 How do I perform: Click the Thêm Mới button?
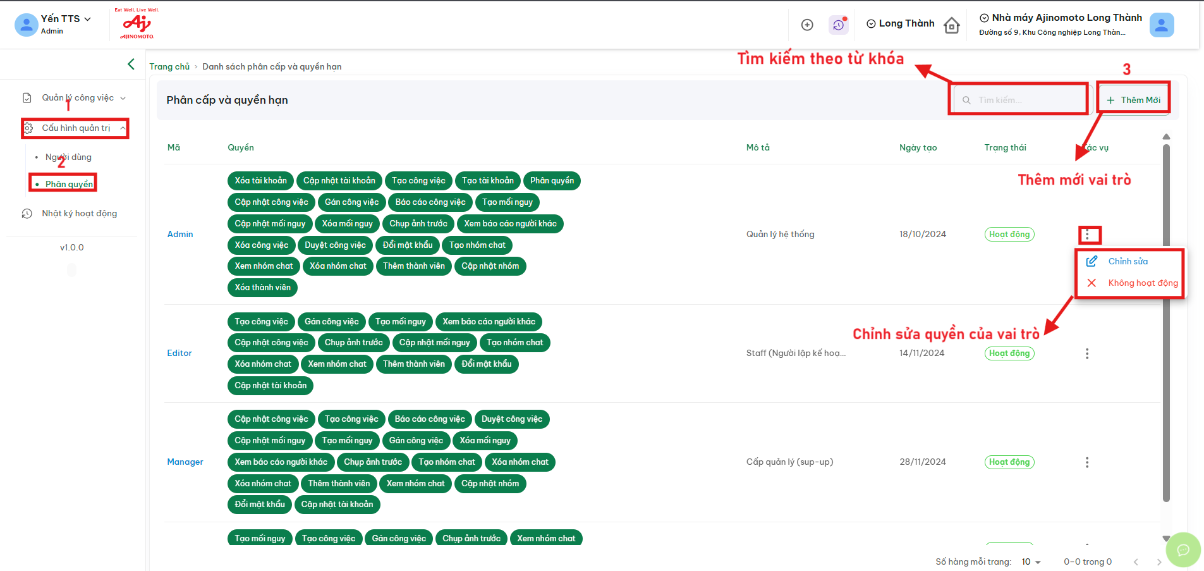click(1134, 100)
